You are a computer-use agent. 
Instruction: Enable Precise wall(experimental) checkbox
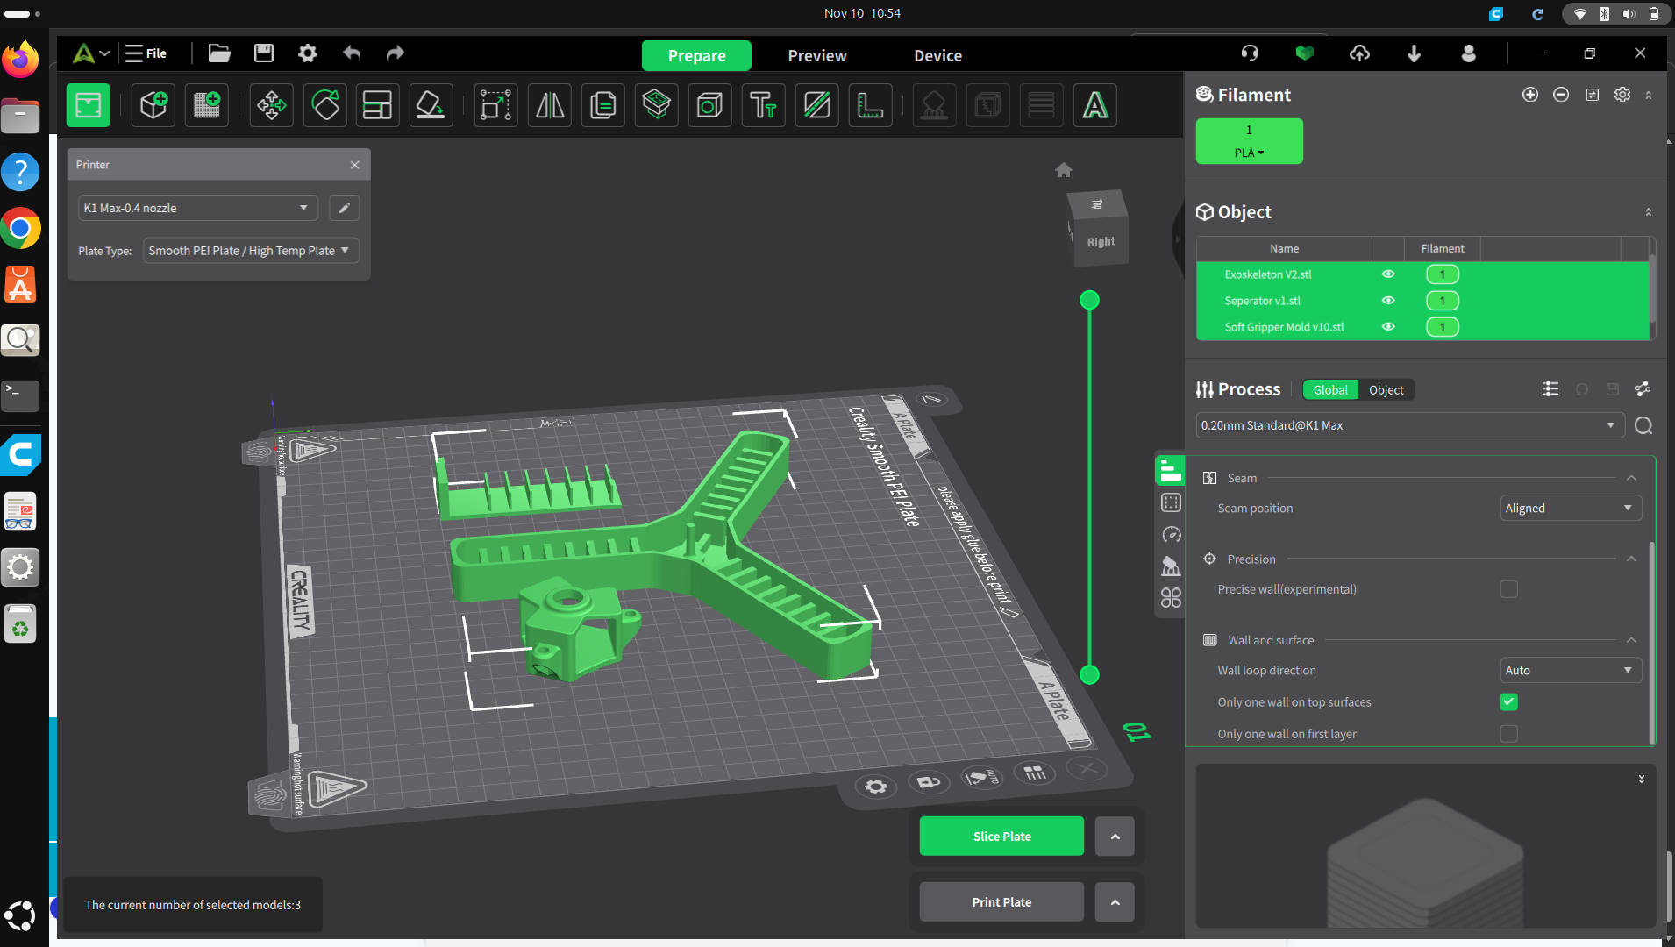tap(1508, 589)
